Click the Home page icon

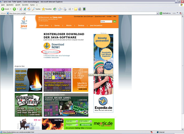[x=29, y=9]
